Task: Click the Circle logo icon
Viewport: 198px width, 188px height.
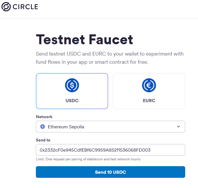Action: (x=6, y=6)
